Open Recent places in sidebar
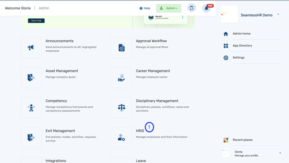 pyautogui.click(x=242, y=140)
